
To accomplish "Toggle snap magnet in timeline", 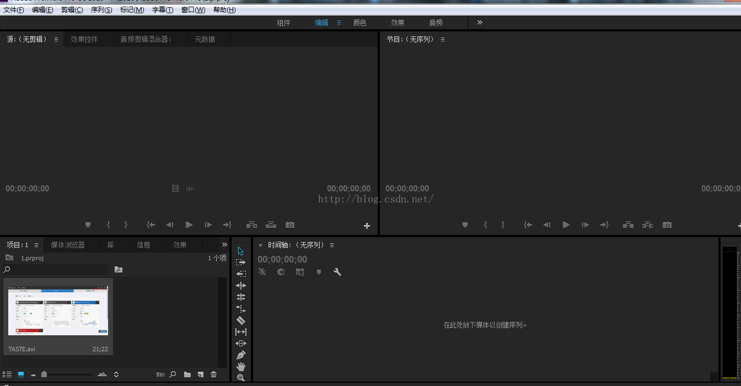I will click(281, 272).
